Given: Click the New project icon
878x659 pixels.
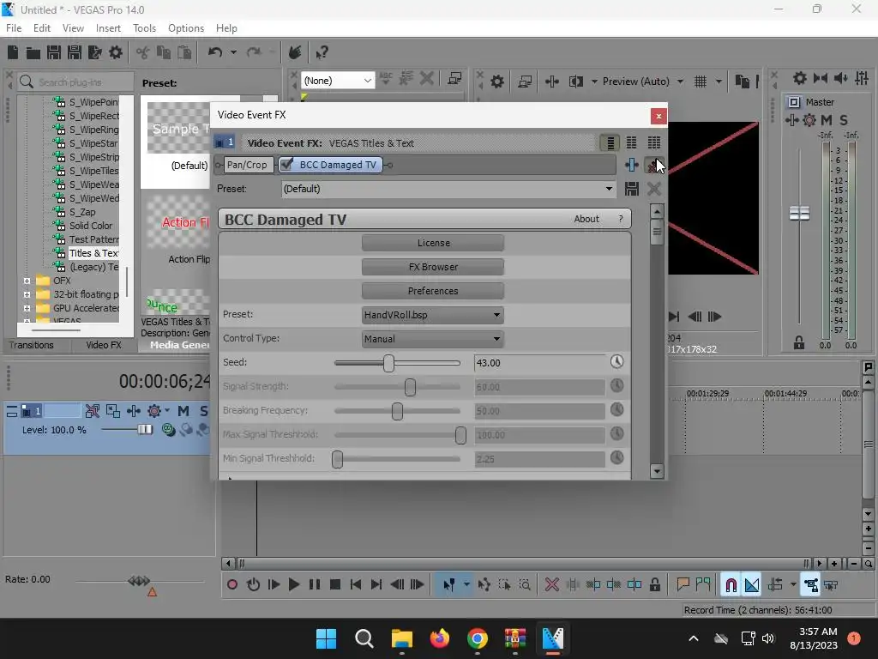Looking at the screenshot, I should 13,52.
